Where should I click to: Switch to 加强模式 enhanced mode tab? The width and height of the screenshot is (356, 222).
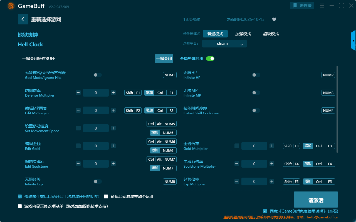243,34
